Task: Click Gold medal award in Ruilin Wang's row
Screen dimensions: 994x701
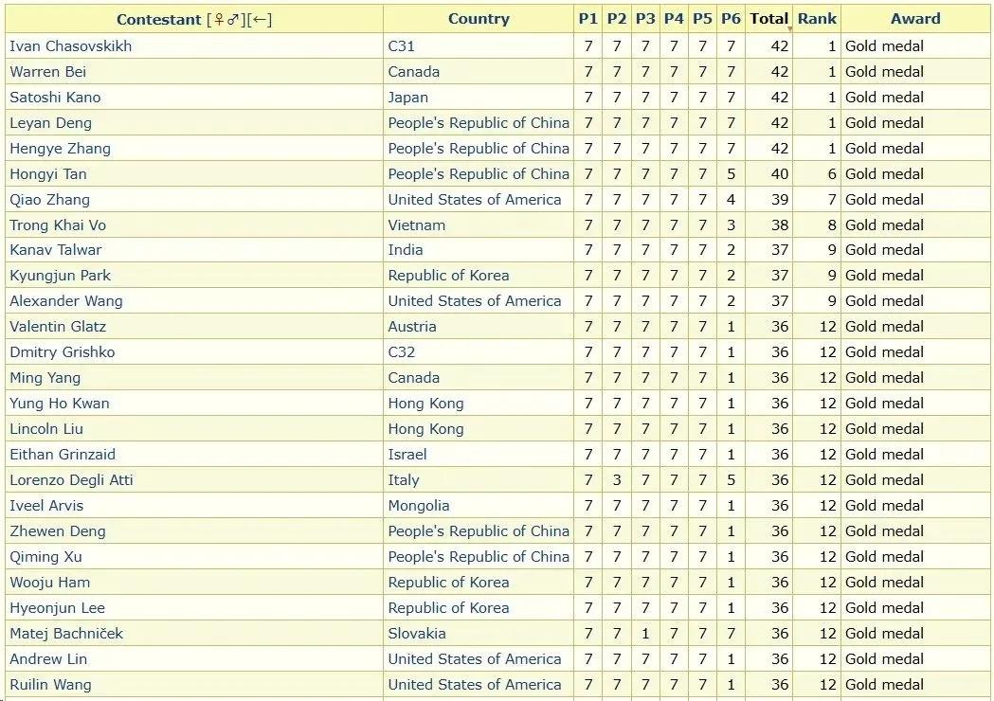Action: pyautogui.click(x=884, y=685)
